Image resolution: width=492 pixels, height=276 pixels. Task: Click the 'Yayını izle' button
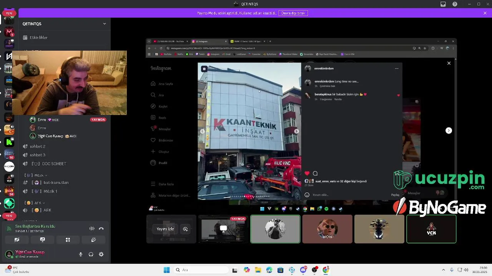tap(165, 229)
